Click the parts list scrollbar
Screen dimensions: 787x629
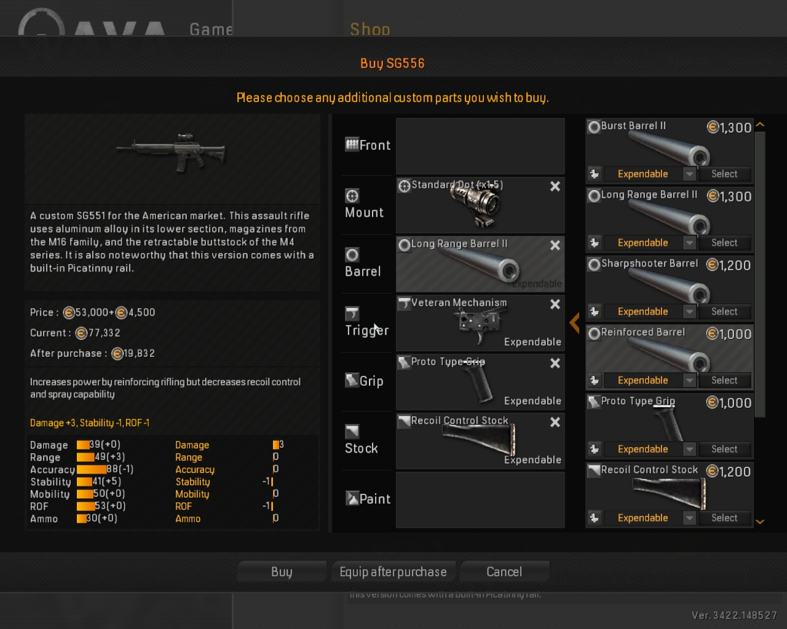(x=760, y=274)
